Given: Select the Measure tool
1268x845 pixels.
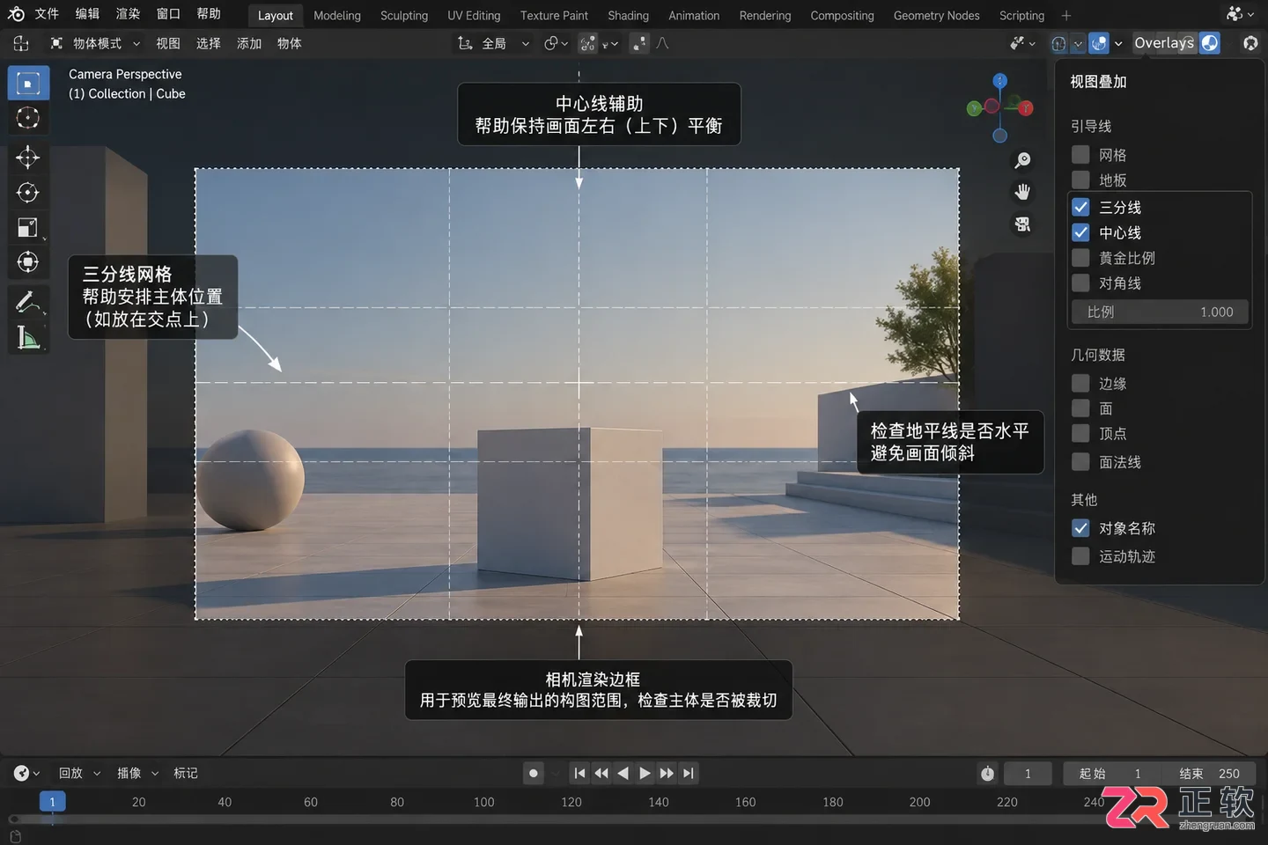Looking at the screenshot, I should click(x=28, y=337).
